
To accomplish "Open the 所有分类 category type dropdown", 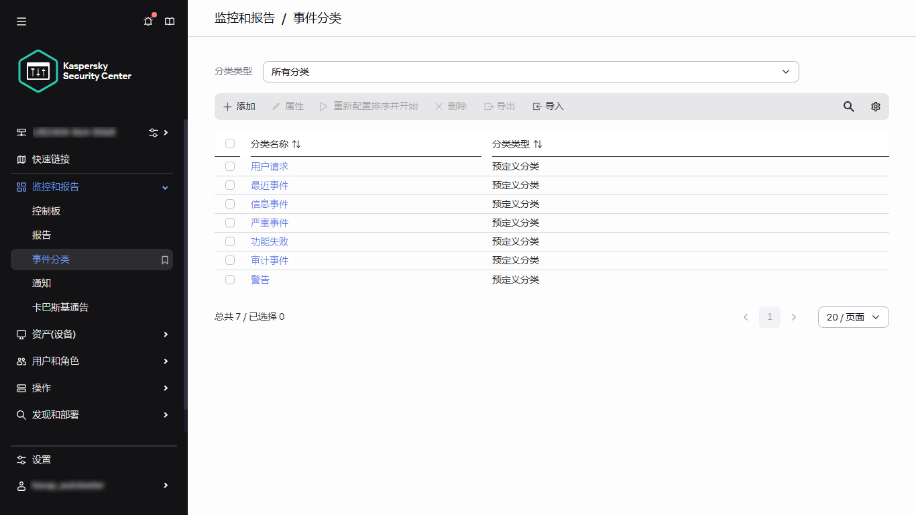I will click(531, 71).
